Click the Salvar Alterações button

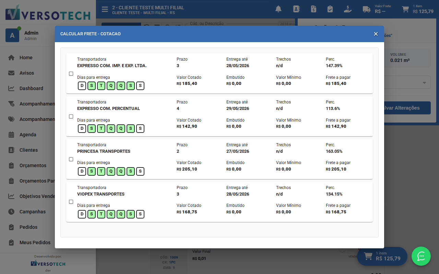tap(407, 108)
